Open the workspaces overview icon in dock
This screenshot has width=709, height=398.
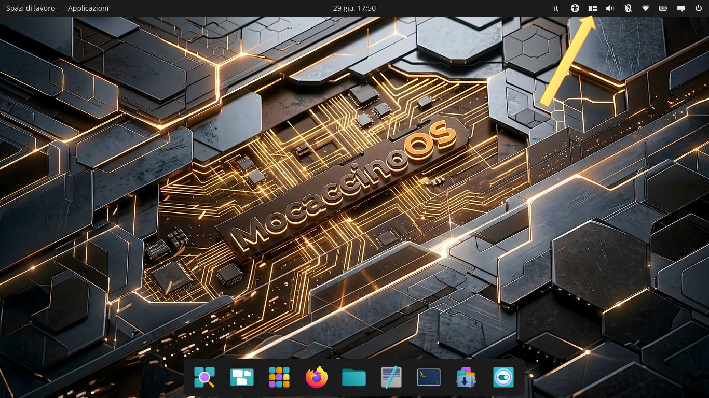(242, 377)
